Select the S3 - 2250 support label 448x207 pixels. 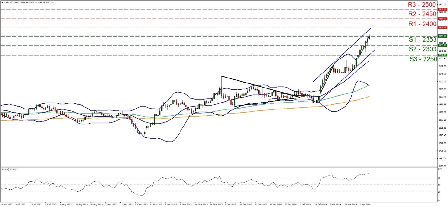(423, 59)
